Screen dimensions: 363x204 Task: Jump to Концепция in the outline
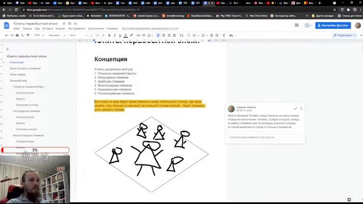(17, 62)
